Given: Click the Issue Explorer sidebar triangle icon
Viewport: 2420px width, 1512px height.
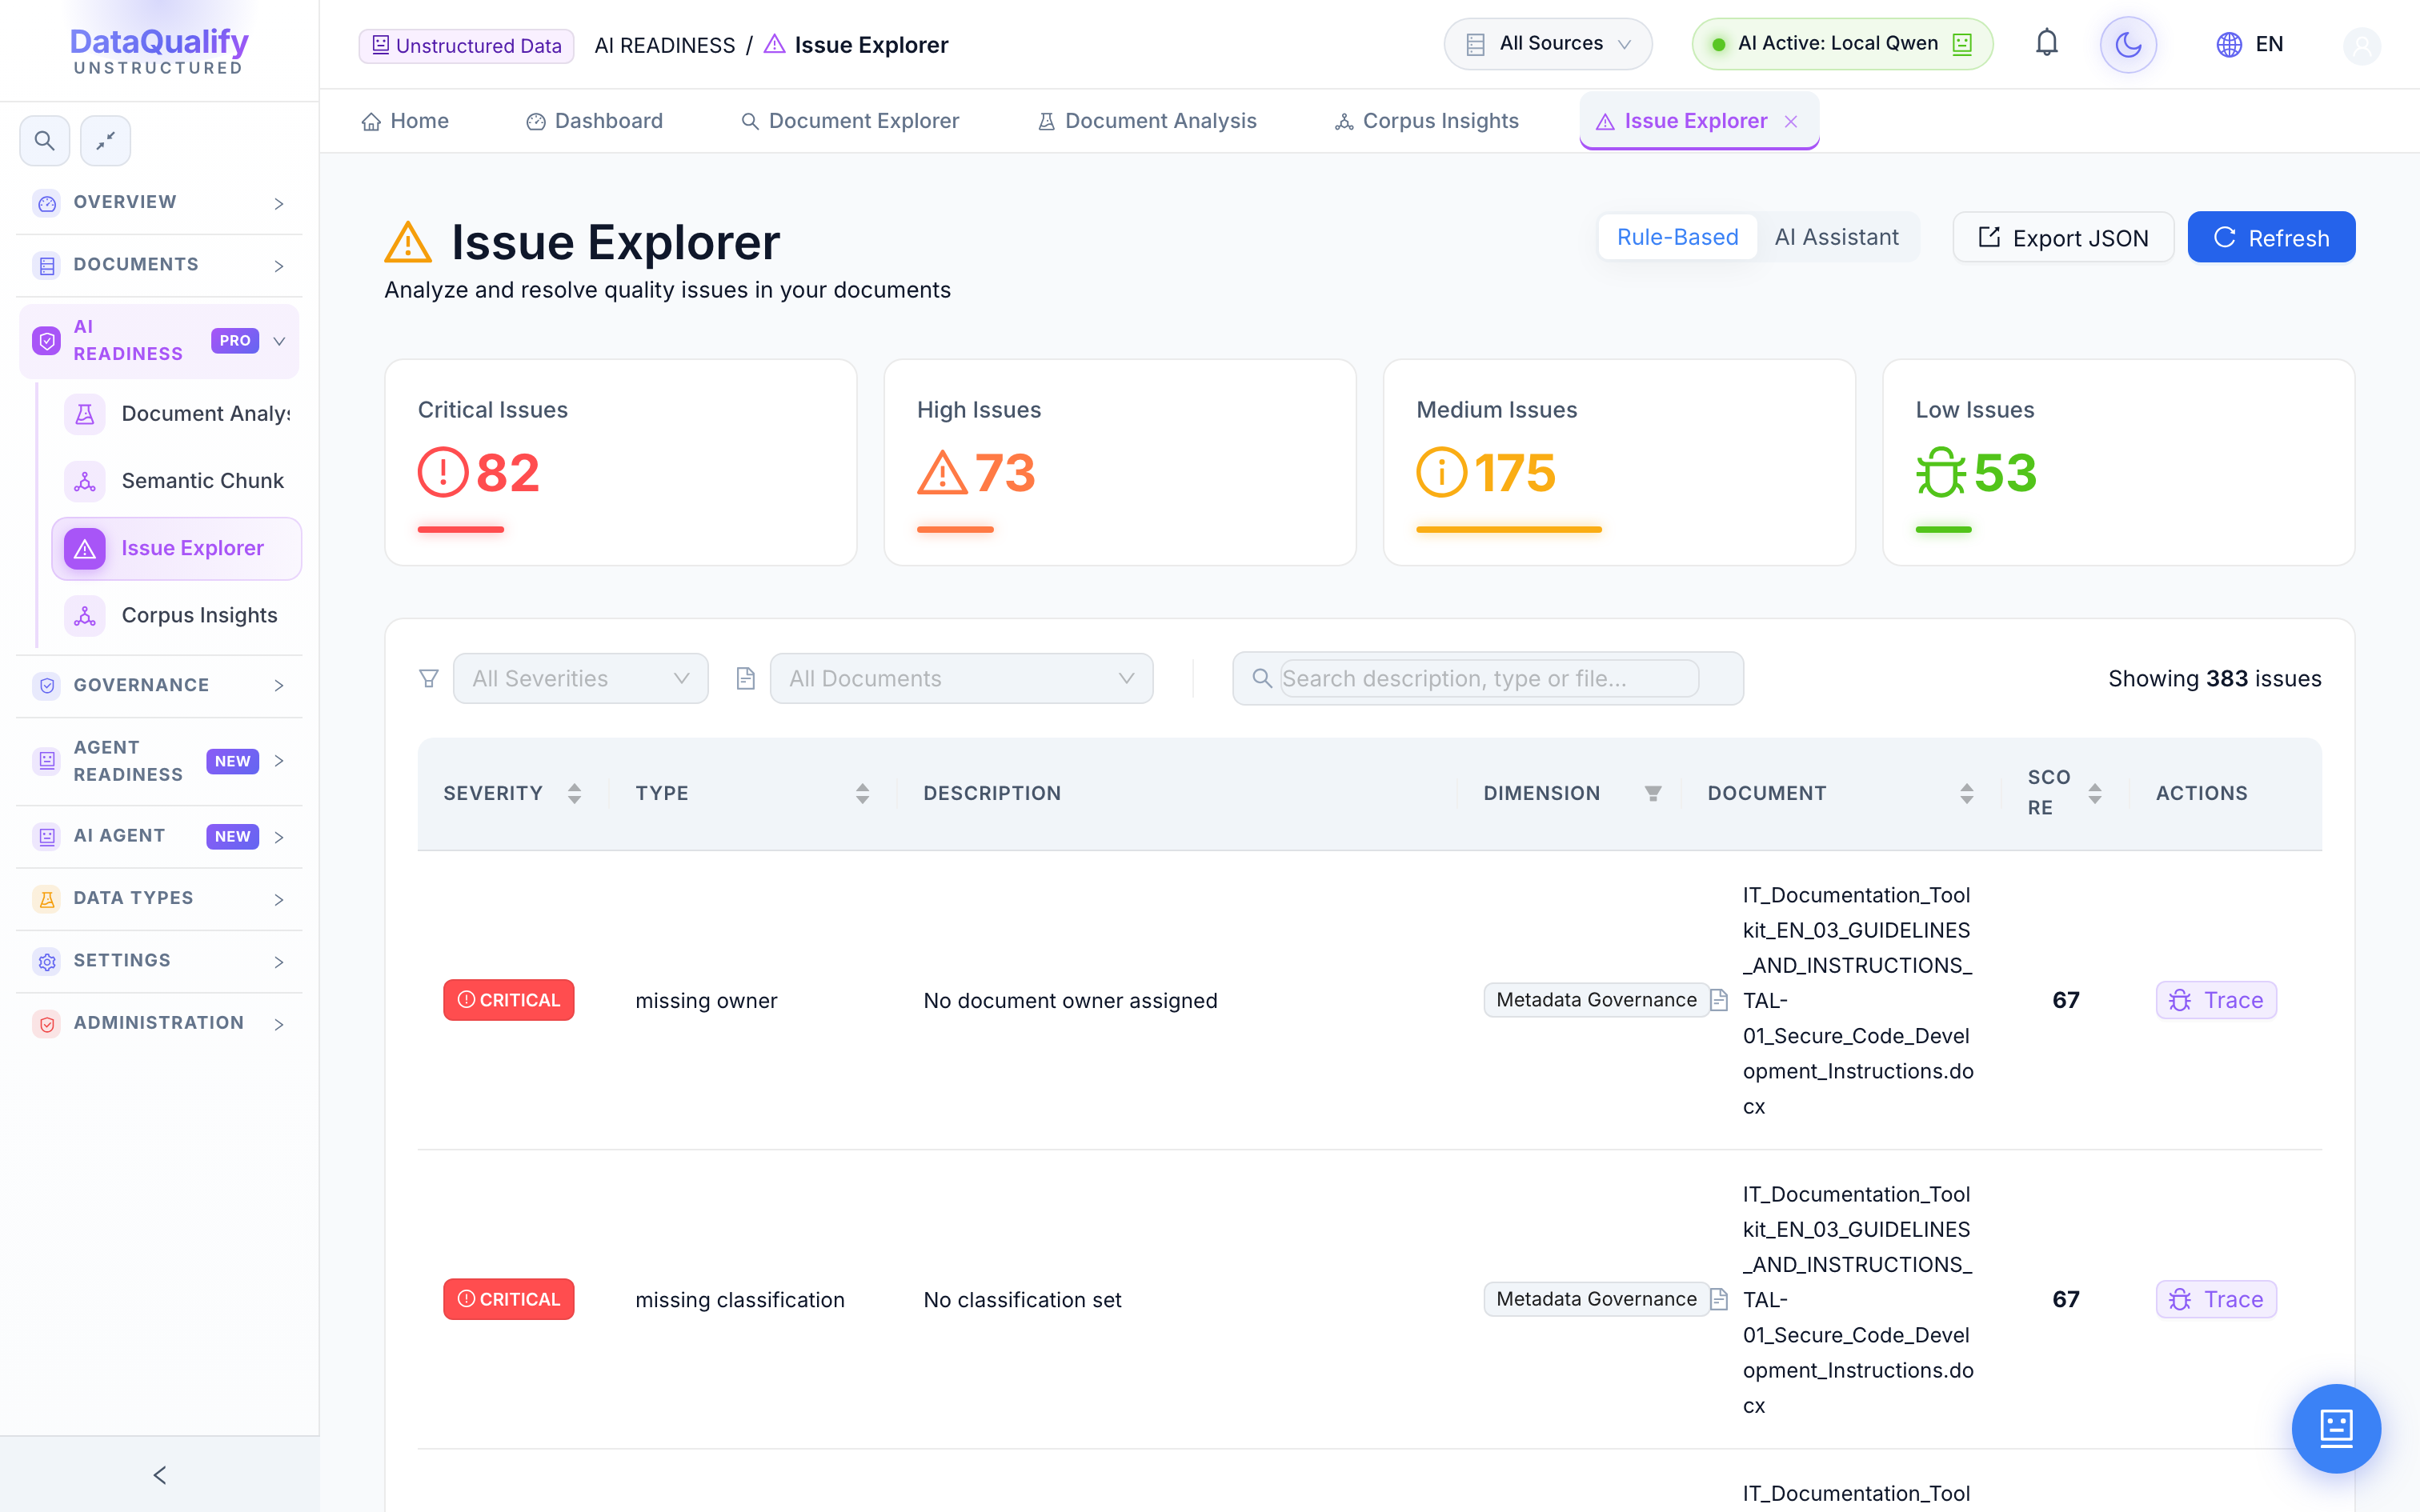Looking at the screenshot, I should coord(85,549).
